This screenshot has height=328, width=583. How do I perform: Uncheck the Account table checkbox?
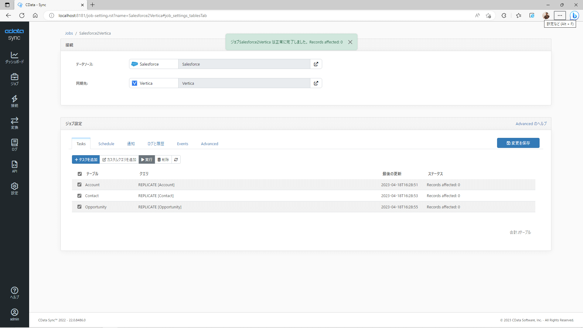[80, 185]
